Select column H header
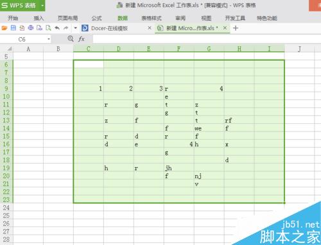This screenshot has width=321, height=245. tap(239, 49)
